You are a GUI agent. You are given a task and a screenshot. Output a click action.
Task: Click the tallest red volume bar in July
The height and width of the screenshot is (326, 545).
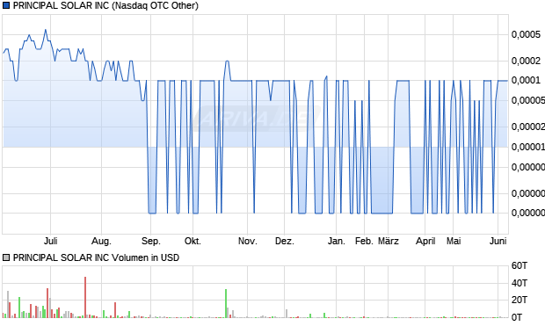pyautogui.click(x=85, y=297)
